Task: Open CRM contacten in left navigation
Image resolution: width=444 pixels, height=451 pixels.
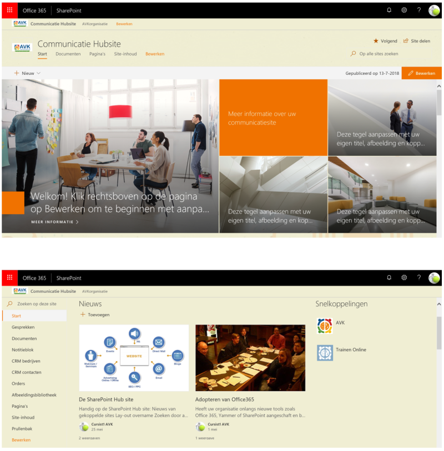Action: (x=27, y=372)
